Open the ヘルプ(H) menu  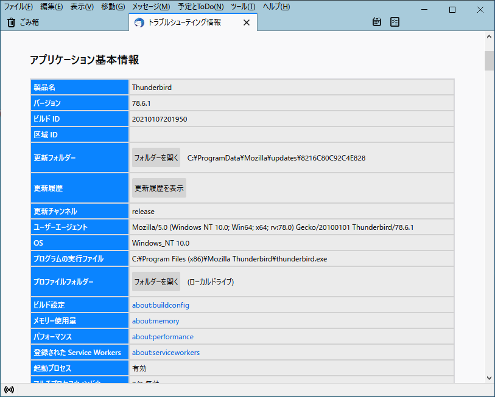click(276, 7)
